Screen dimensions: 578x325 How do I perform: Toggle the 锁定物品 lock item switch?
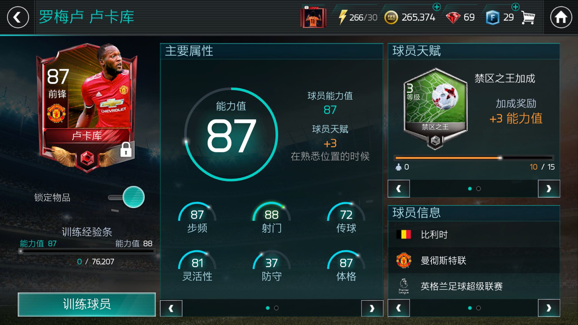pos(127,197)
